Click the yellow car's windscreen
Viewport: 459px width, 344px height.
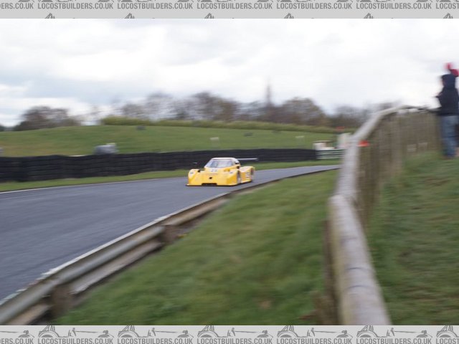click(x=222, y=163)
